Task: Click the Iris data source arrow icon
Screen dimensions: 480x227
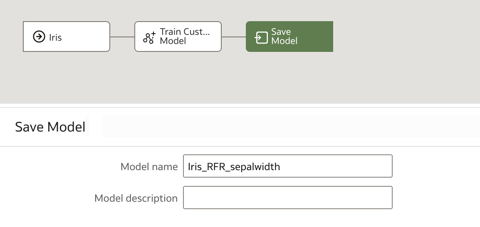Action: click(x=39, y=37)
